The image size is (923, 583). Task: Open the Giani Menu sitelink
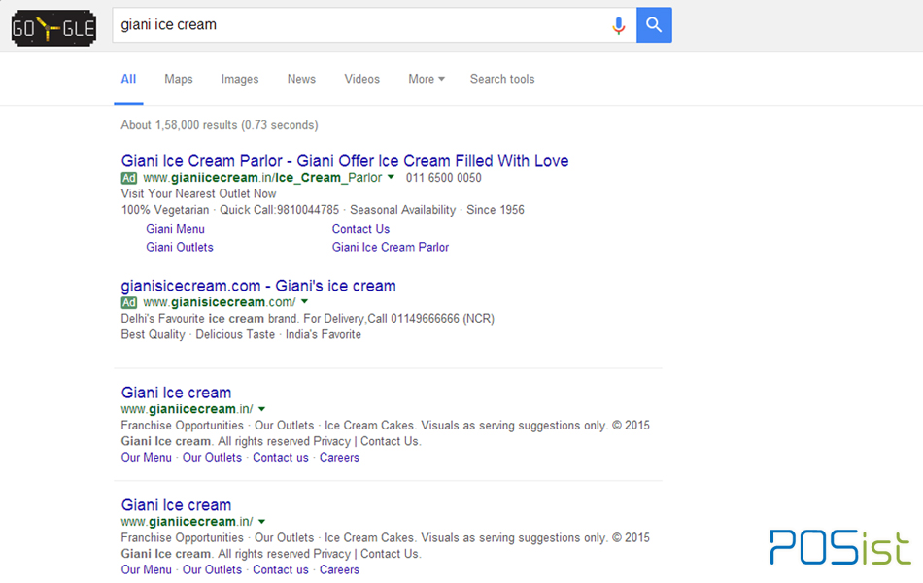click(176, 229)
